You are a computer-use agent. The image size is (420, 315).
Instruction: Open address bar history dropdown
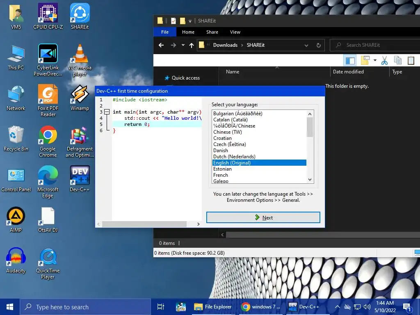pos(306,45)
